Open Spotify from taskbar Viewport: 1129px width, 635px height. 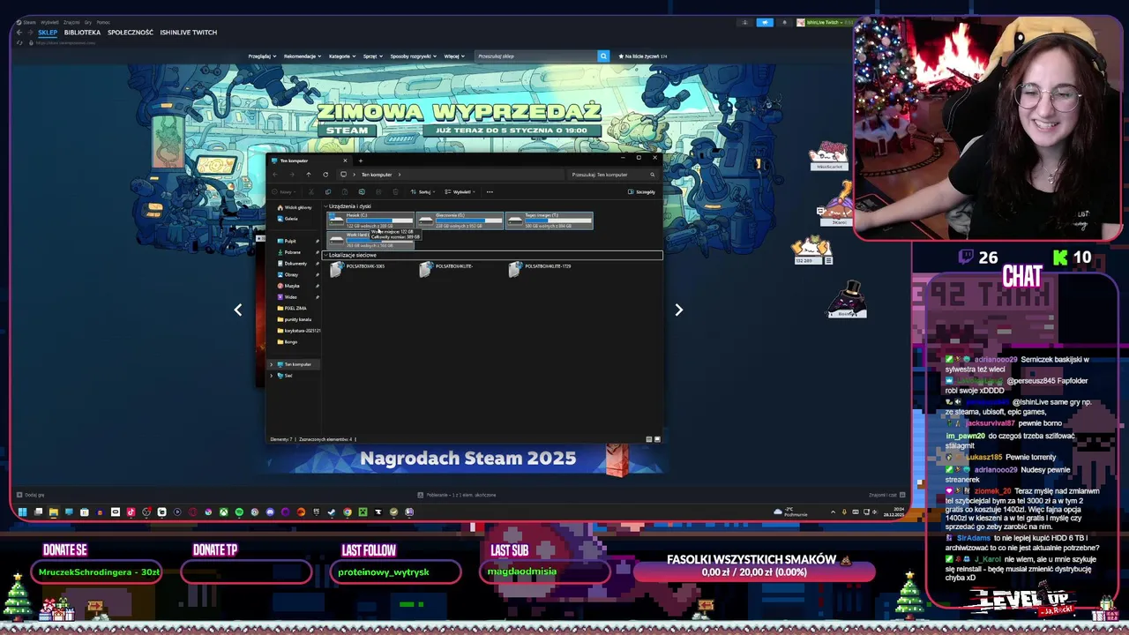pos(239,512)
